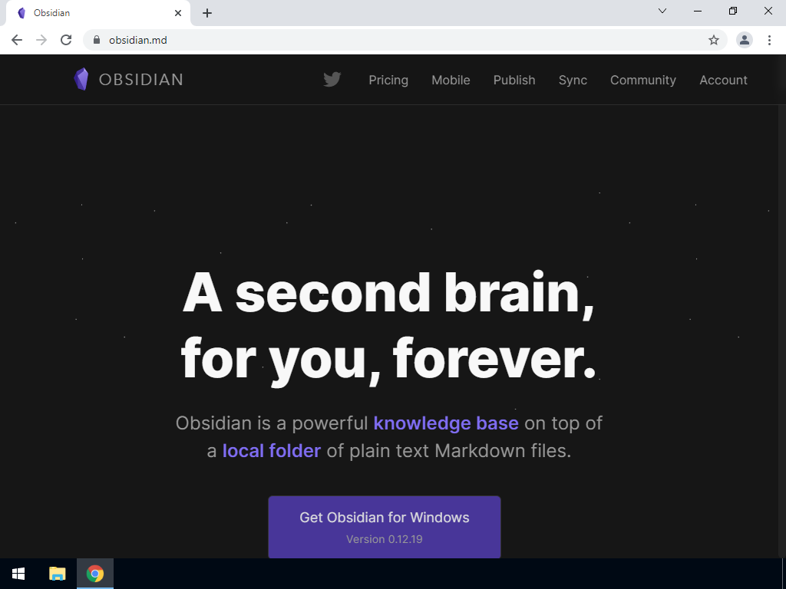
Task: Close the Obsidian tab with X
Action: (x=178, y=13)
